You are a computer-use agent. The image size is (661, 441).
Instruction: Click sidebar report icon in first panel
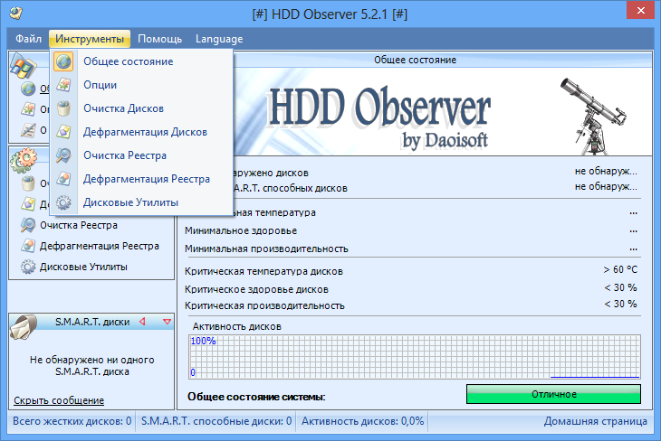tap(28, 130)
